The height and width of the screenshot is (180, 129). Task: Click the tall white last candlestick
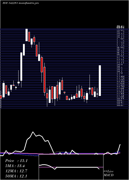100,80
